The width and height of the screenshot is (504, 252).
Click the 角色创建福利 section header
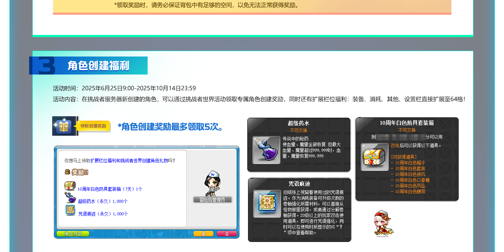click(98, 66)
